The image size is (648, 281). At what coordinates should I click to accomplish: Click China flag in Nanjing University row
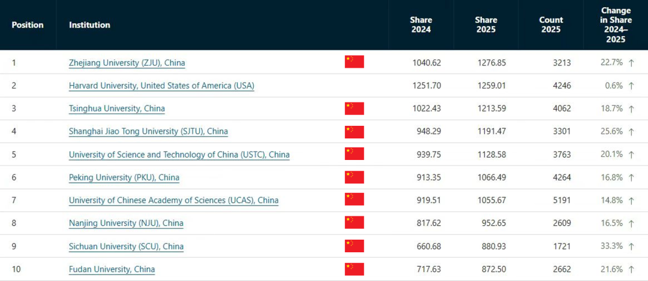click(x=355, y=222)
